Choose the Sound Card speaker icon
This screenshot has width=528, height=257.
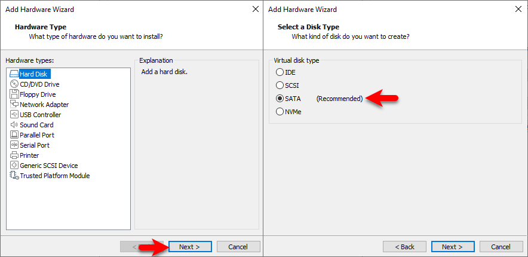coord(14,125)
